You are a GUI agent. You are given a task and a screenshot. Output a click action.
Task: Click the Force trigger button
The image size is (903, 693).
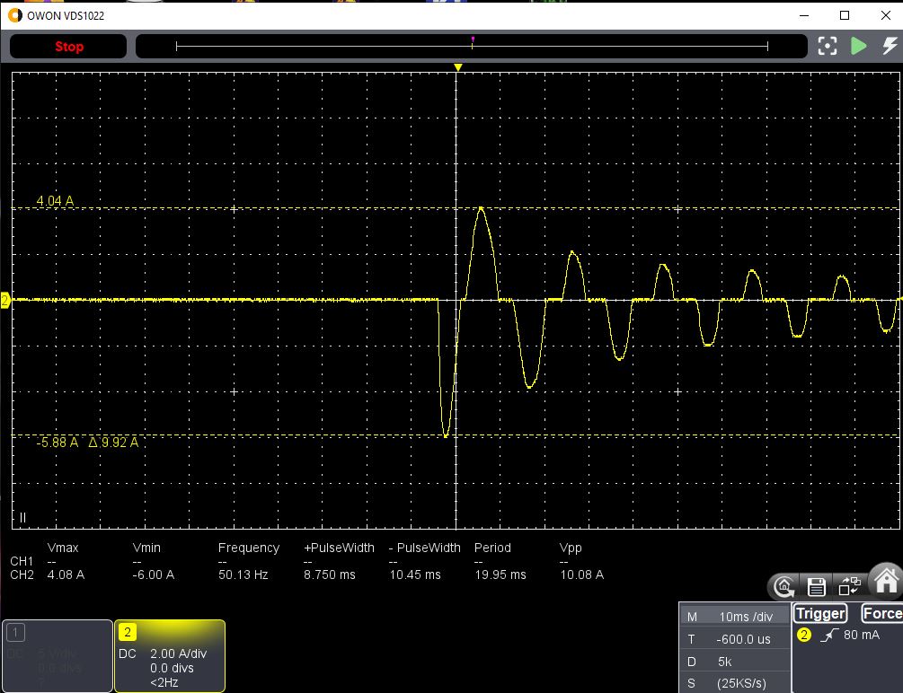881,614
